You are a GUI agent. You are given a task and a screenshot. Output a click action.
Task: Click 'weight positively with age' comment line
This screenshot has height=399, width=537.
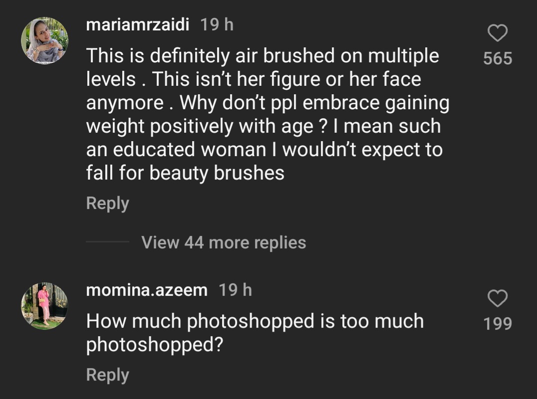pos(264,126)
